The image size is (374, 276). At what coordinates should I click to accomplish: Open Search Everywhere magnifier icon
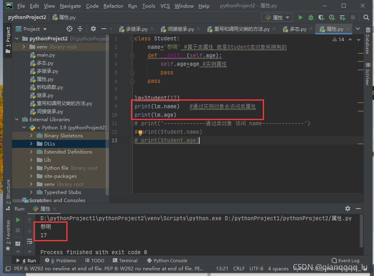point(366,17)
